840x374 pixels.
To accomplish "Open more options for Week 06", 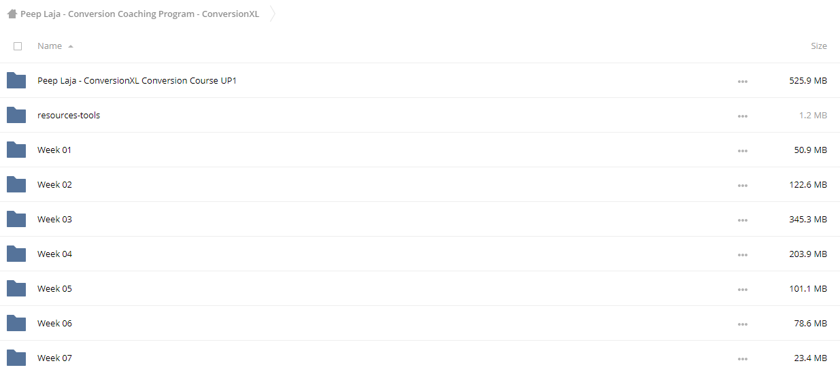I will pos(742,324).
